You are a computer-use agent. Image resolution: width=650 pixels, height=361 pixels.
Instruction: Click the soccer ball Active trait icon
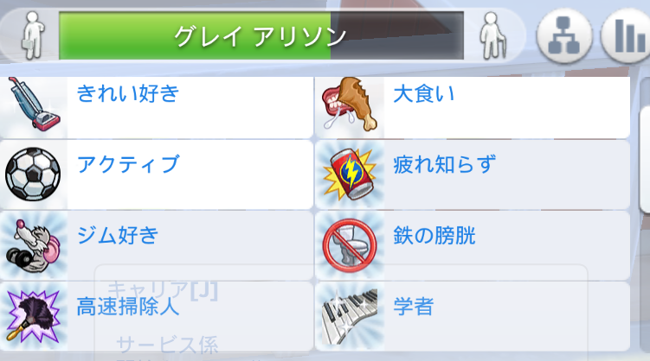33,174
